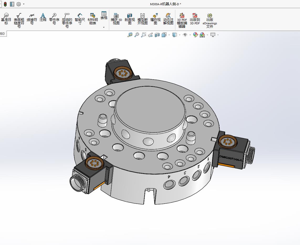The height and width of the screenshot is (245, 300).
Task: Click the 爆炸视图 exploded view tool
Action: point(155,19)
